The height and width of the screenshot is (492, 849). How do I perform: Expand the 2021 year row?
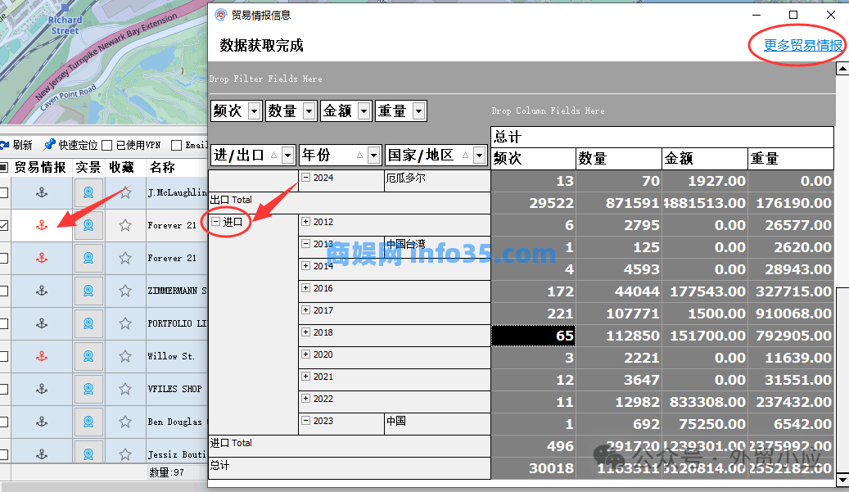click(x=306, y=377)
